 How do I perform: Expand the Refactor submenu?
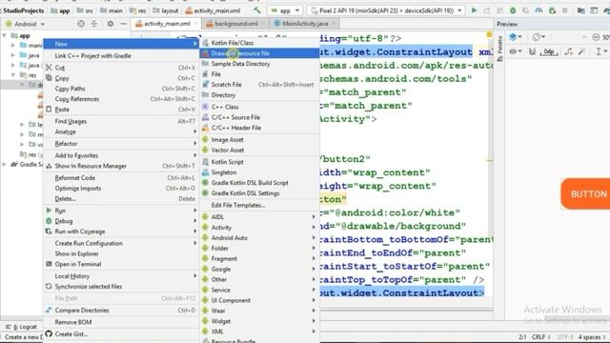point(121,144)
